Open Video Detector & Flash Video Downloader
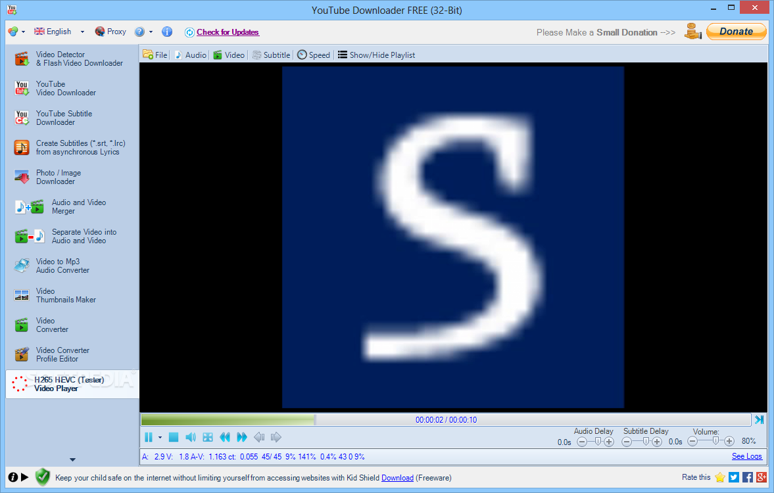This screenshot has height=493, width=774. pos(72,59)
